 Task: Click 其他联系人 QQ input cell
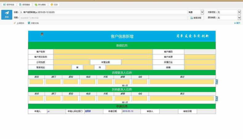(140, 98)
